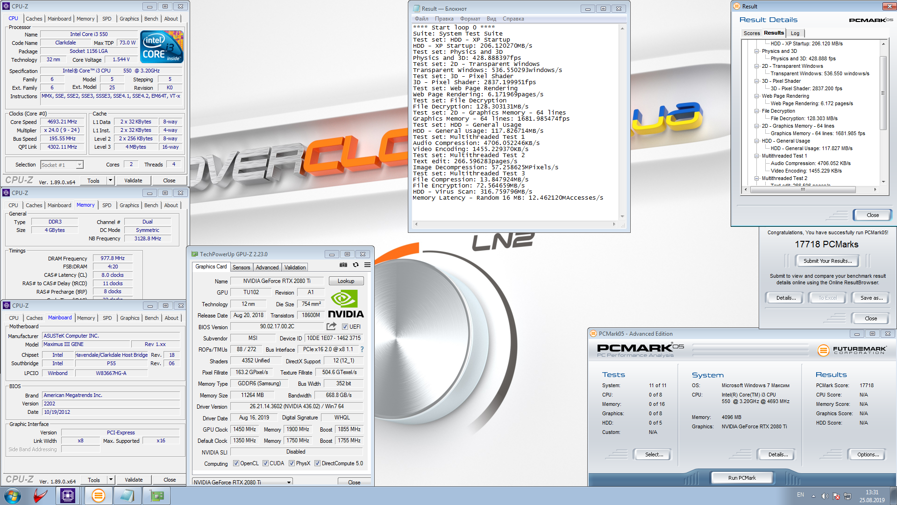Viewport: 897px width, 505px height.
Task: Toggle the UEFI checkbox
Action: point(345,327)
